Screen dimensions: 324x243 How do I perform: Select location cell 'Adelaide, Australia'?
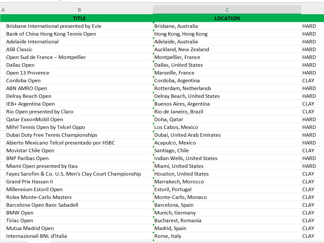click(227, 41)
